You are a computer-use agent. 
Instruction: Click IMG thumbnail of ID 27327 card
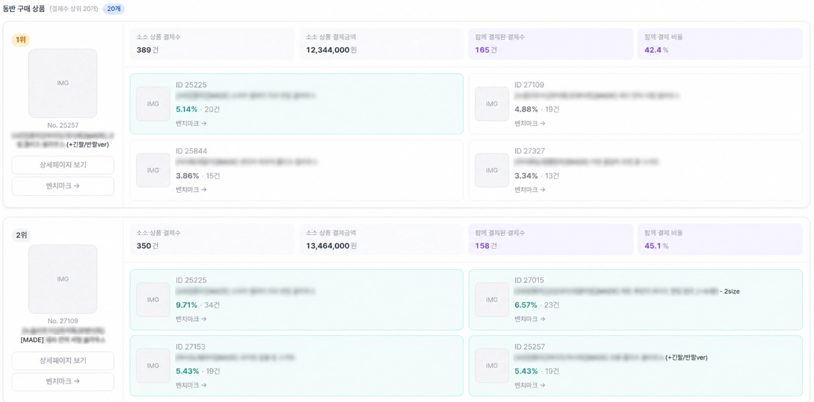(491, 170)
